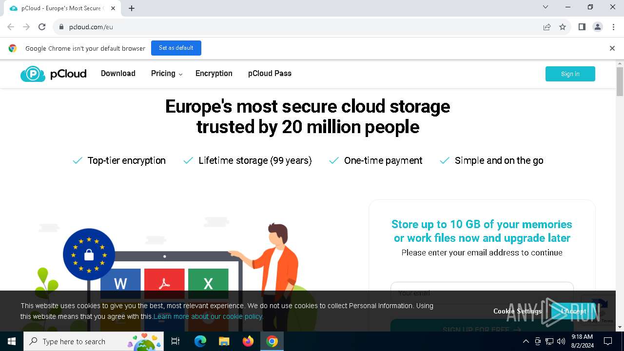Click the page vertical scrollbar
The image size is (624, 351).
click(620, 82)
